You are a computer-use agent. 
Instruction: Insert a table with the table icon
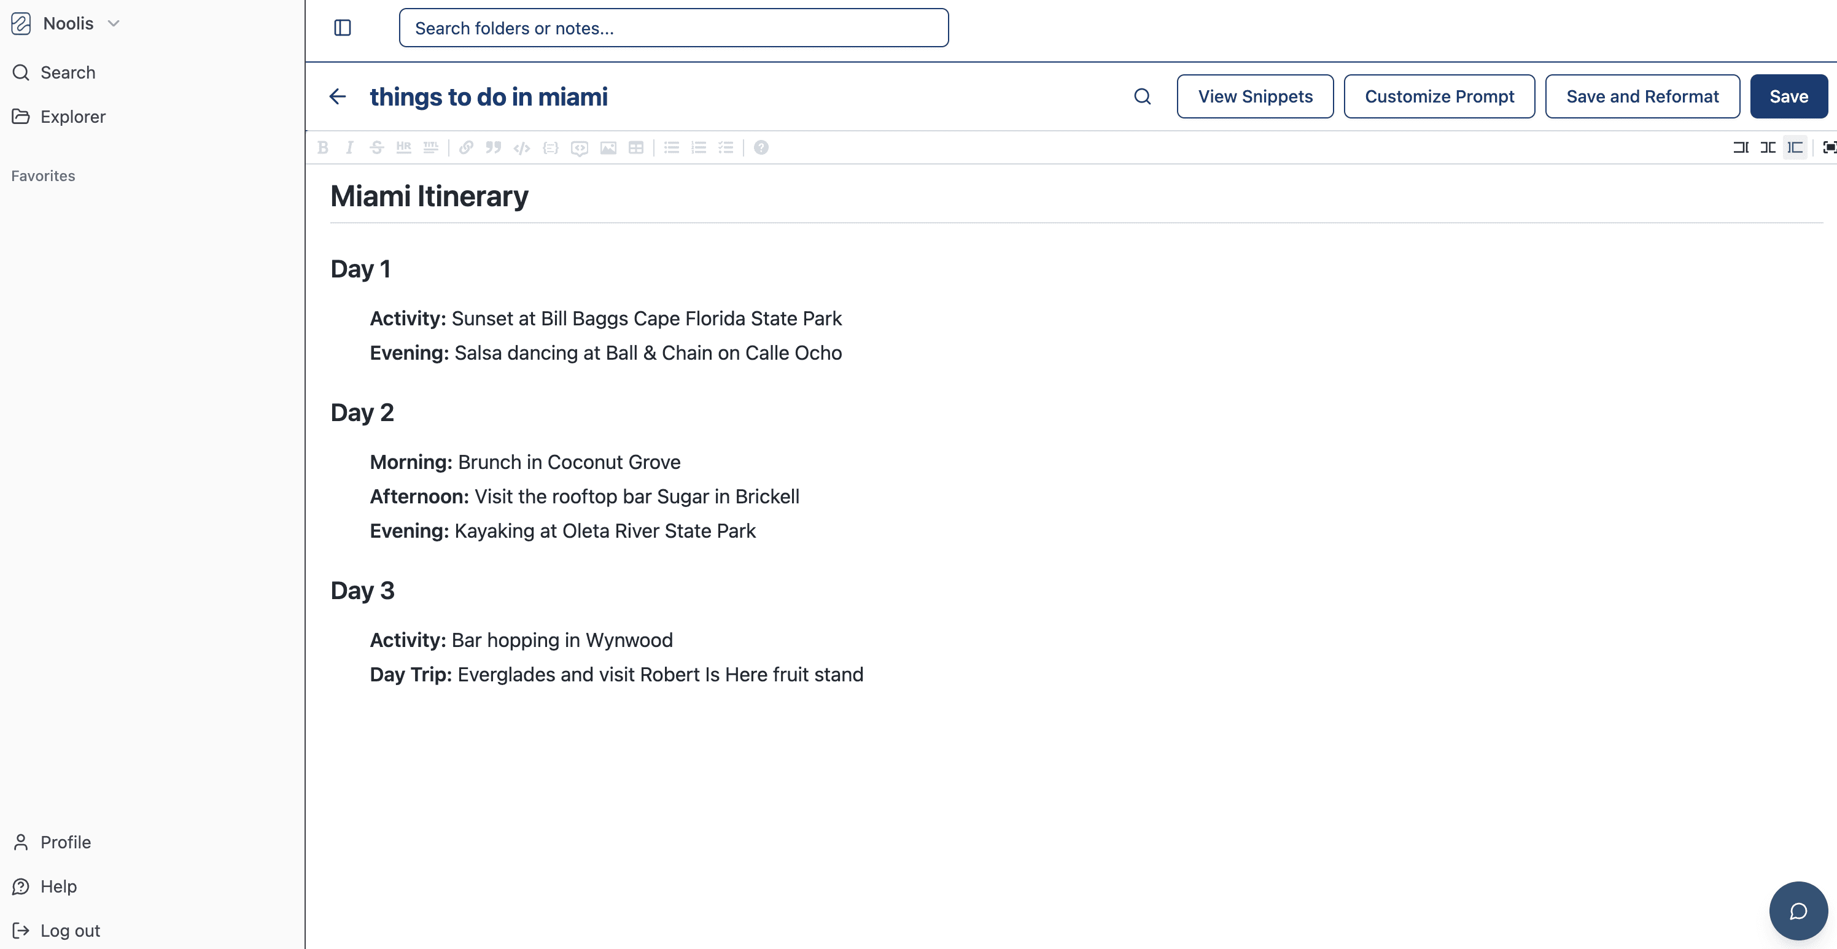635,147
